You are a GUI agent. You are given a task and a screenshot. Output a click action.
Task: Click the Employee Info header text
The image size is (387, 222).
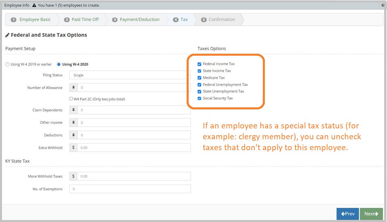(17, 5)
